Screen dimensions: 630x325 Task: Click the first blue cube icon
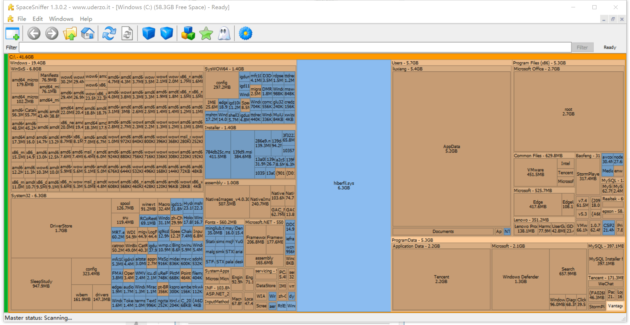tap(149, 34)
